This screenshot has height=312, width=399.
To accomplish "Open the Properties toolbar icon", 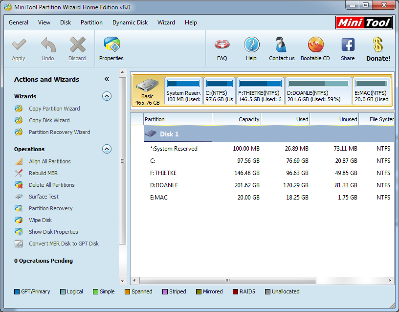I will coord(111,45).
